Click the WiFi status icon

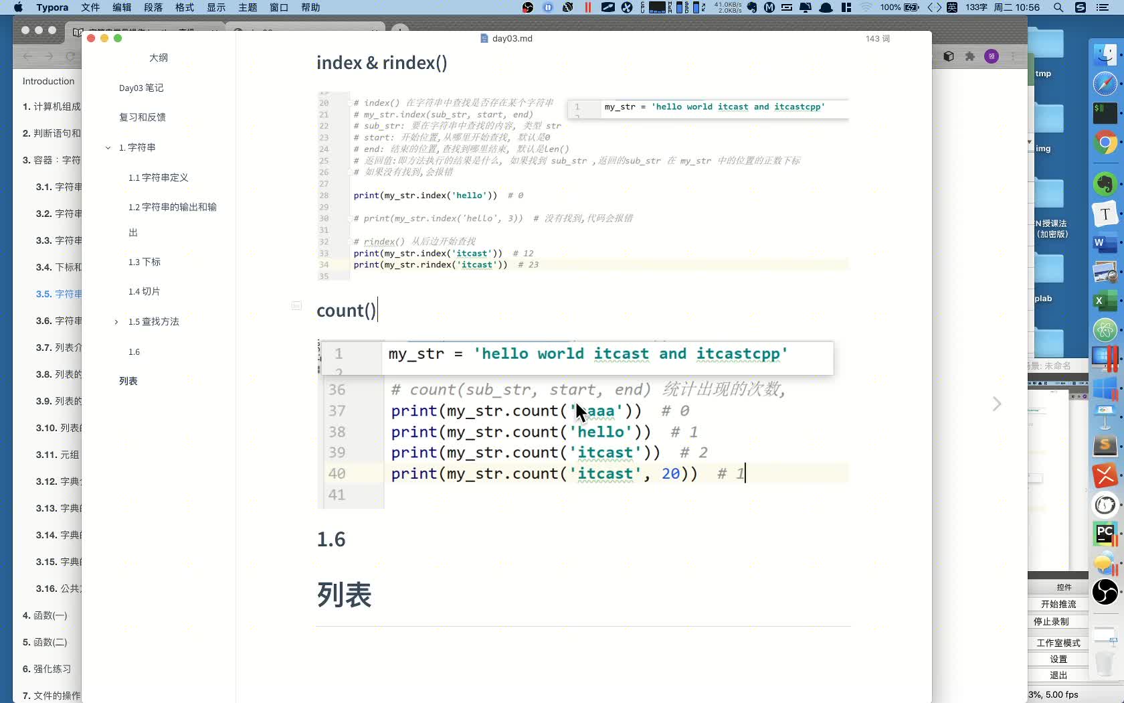pyautogui.click(x=866, y=7)
